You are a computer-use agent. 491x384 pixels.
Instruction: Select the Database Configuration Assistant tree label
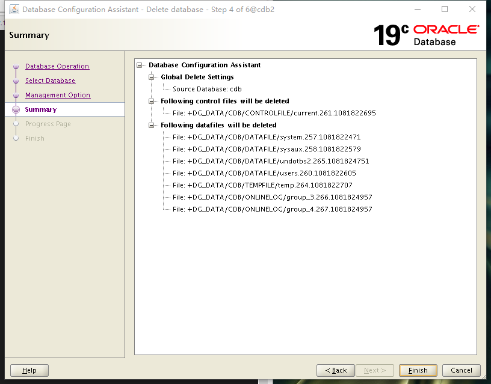point(205,65)
